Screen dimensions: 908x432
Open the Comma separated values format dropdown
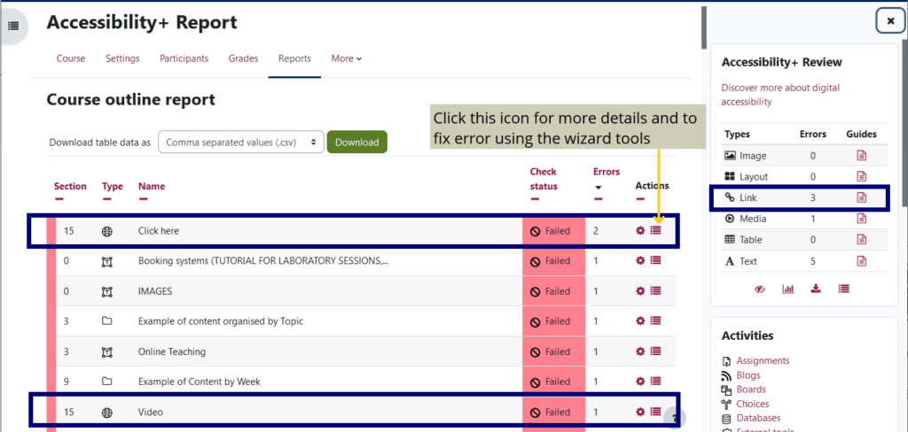(x=240, y=142)
